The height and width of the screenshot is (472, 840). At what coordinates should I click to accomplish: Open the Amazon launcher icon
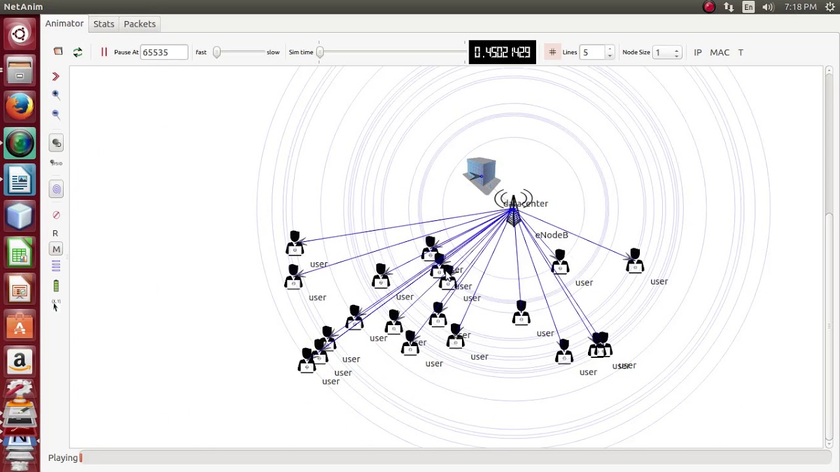point(20,362)
